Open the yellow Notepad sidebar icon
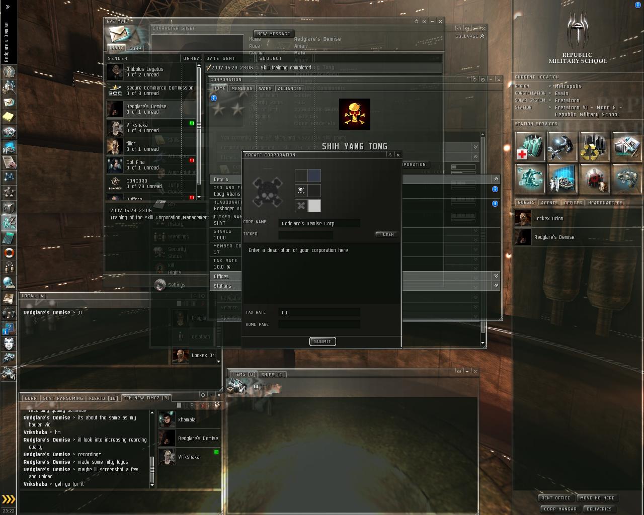Image resolution: width=644 pixels, height=515 pixels. coord(9,117)
